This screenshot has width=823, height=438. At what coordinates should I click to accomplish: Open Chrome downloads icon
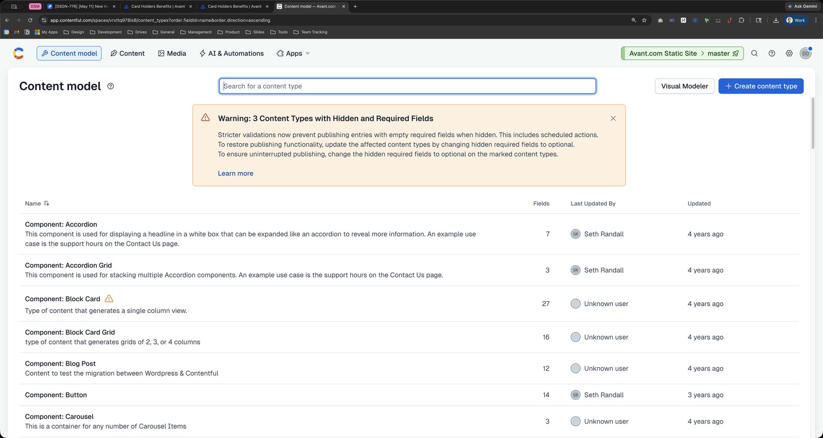776,20
